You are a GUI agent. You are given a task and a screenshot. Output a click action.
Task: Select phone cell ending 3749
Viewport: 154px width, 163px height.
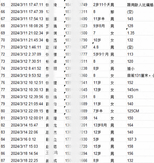78,5
